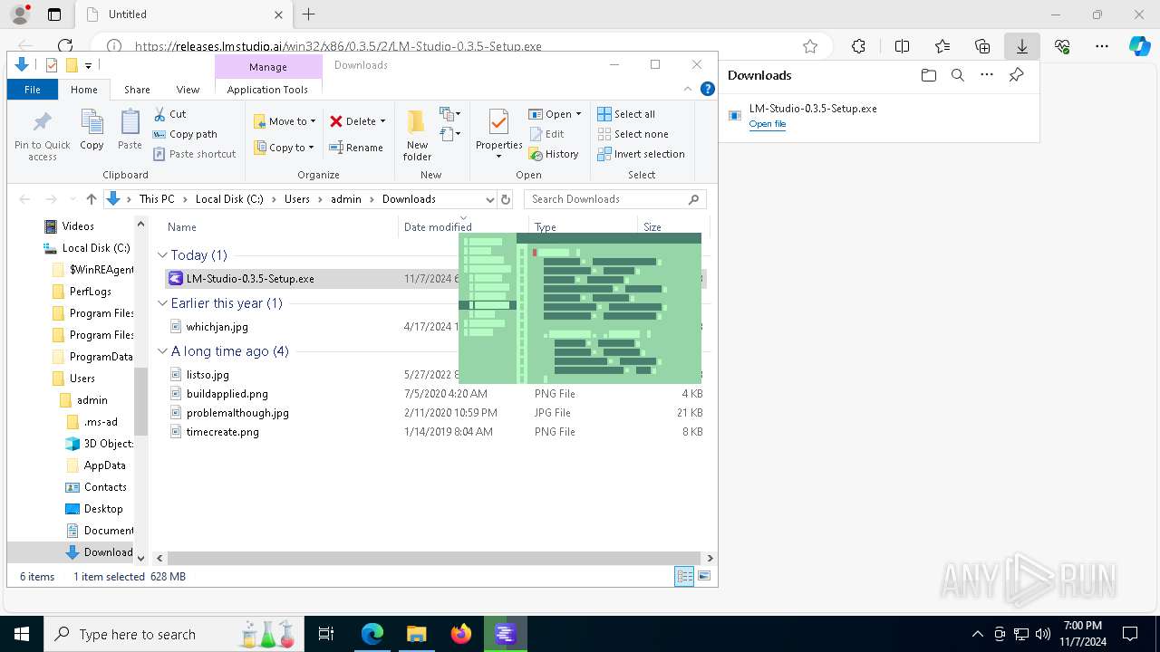Switch to the Share ribbon tab
1160x652 pixels.
click(x=137, y=90)
